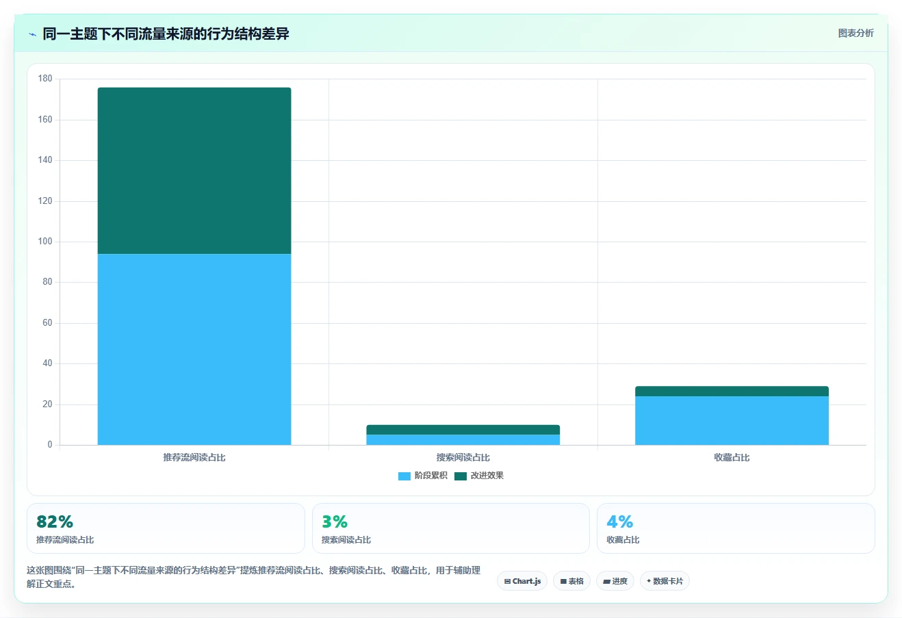The image size is (902, 618).
Task: Click the 4% 收藏占比 stat card
Action: tap(736, 528)
